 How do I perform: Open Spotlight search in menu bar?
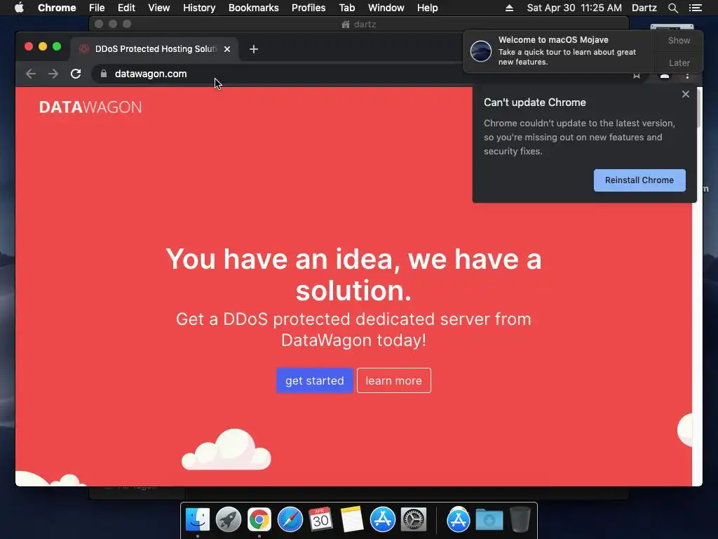672,8
